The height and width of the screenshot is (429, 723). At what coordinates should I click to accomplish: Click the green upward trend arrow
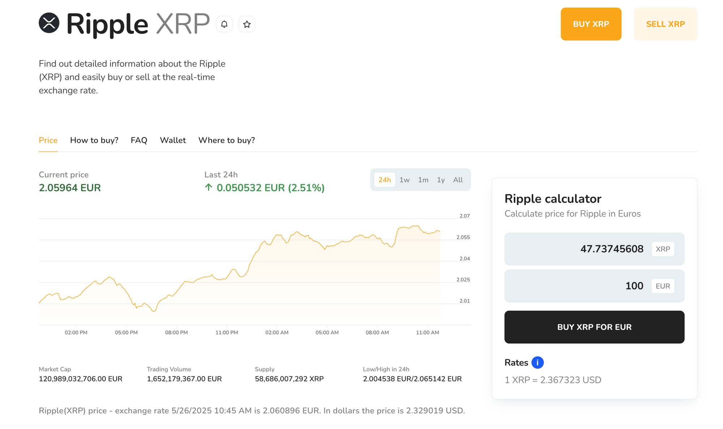208,188
